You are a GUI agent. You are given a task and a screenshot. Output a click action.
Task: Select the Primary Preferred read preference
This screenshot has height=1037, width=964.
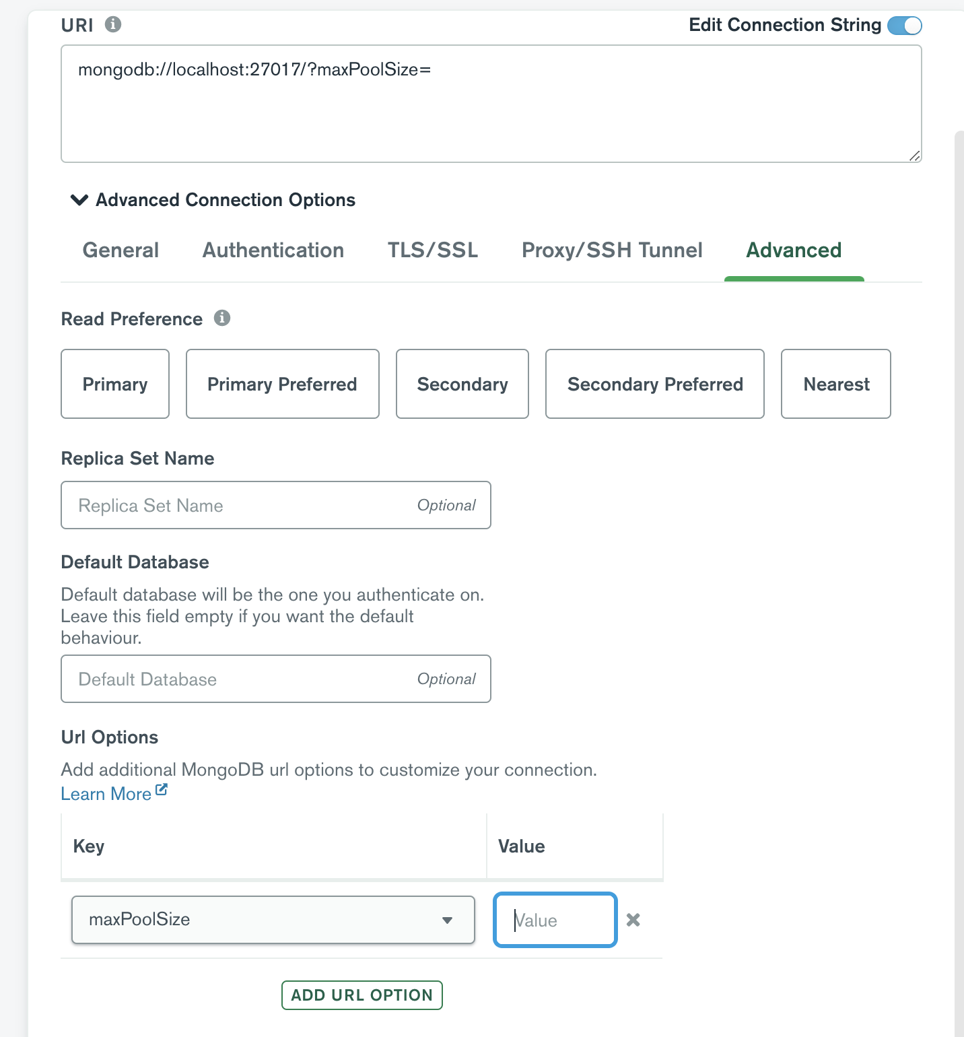click(x=283, y=384)
